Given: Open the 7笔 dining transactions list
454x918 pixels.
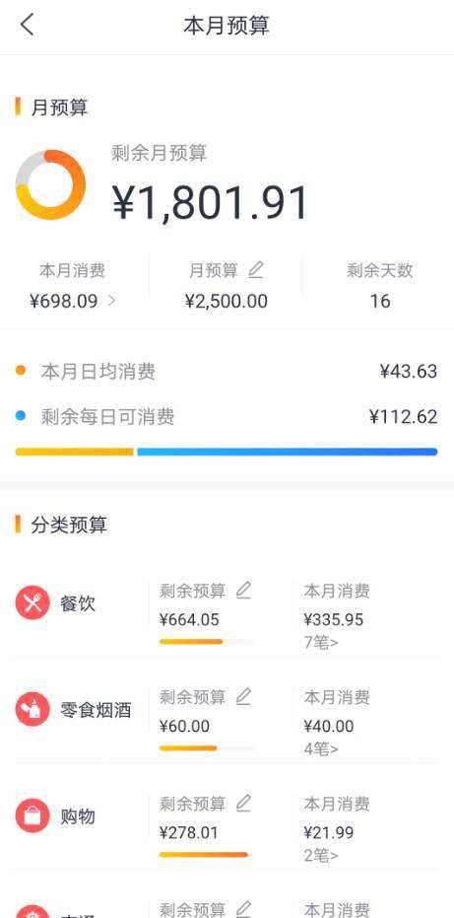Looking at the screenshot, I should pyautogui.click(x=321, y=643).
